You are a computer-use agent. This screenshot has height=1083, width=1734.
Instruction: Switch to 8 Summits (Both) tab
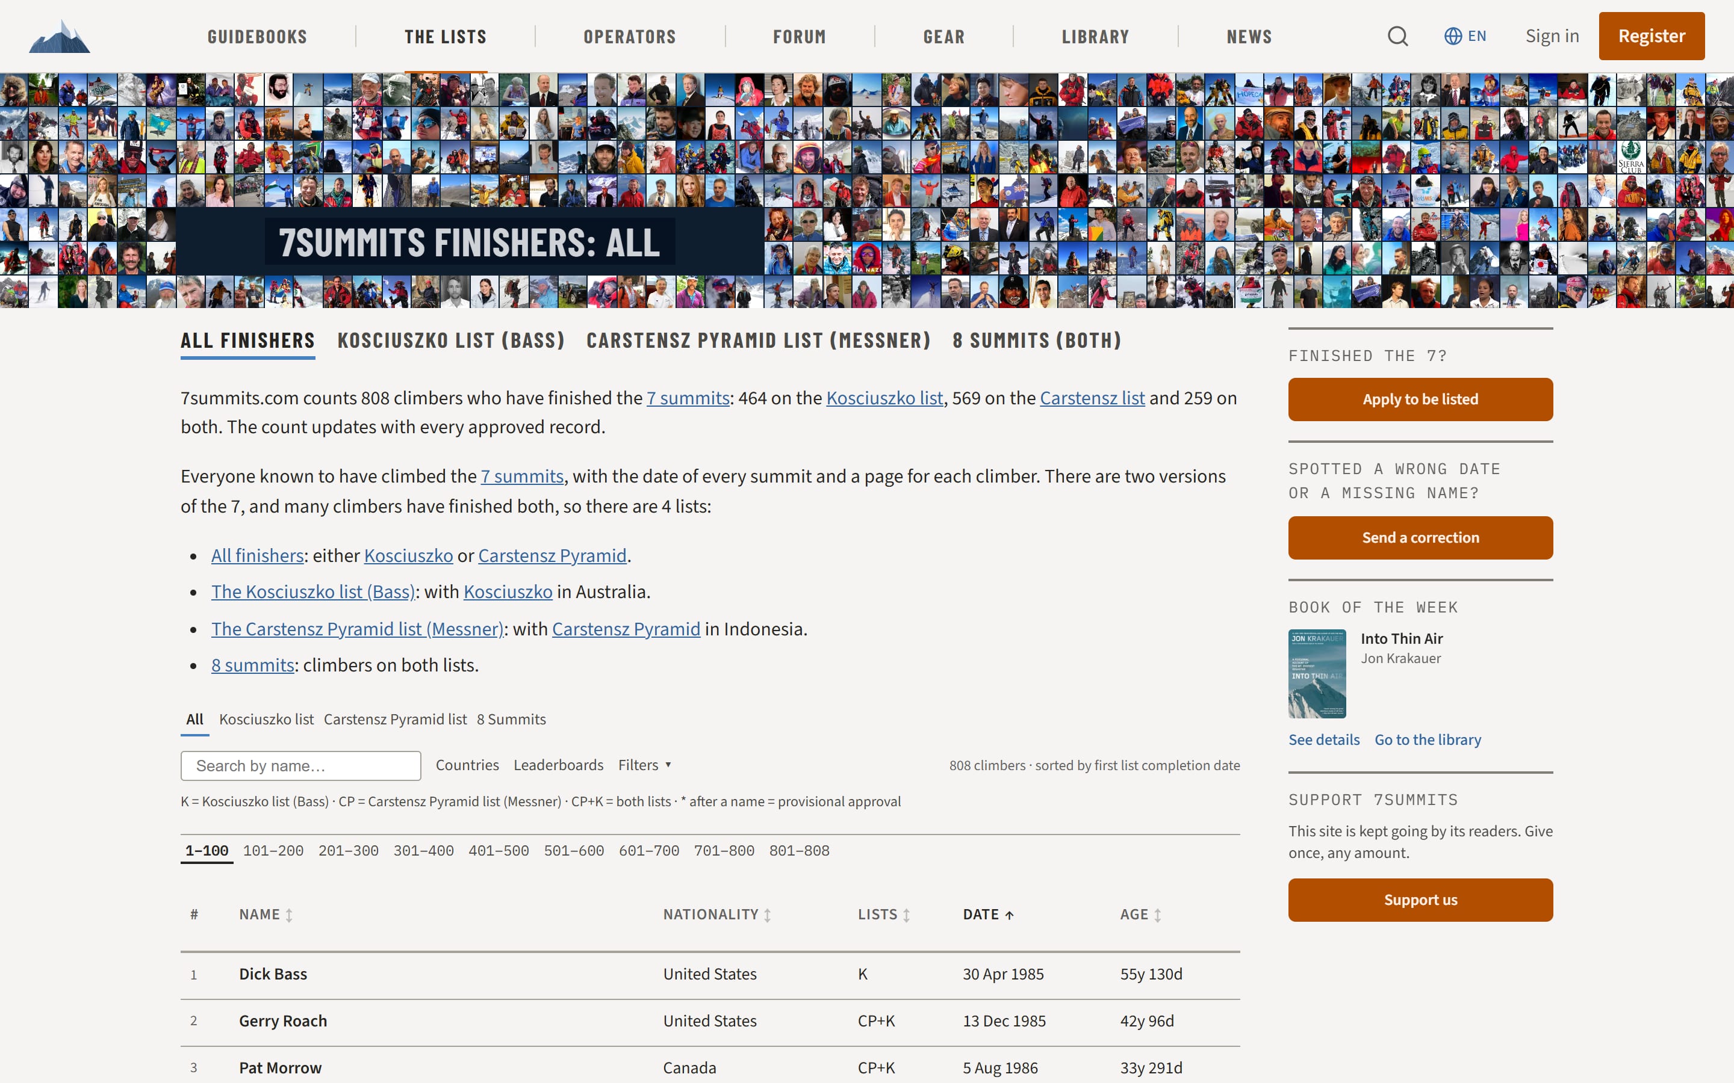click(1036, 340)
